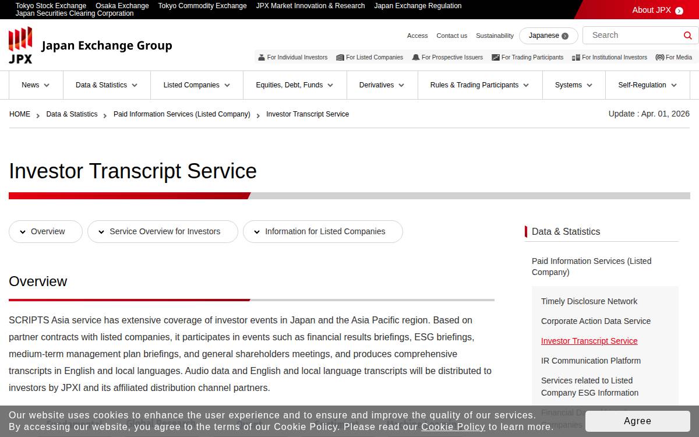Screen dimensions: 699x437
Task: Open IR Communication Platform link
Action: [591, 361]
